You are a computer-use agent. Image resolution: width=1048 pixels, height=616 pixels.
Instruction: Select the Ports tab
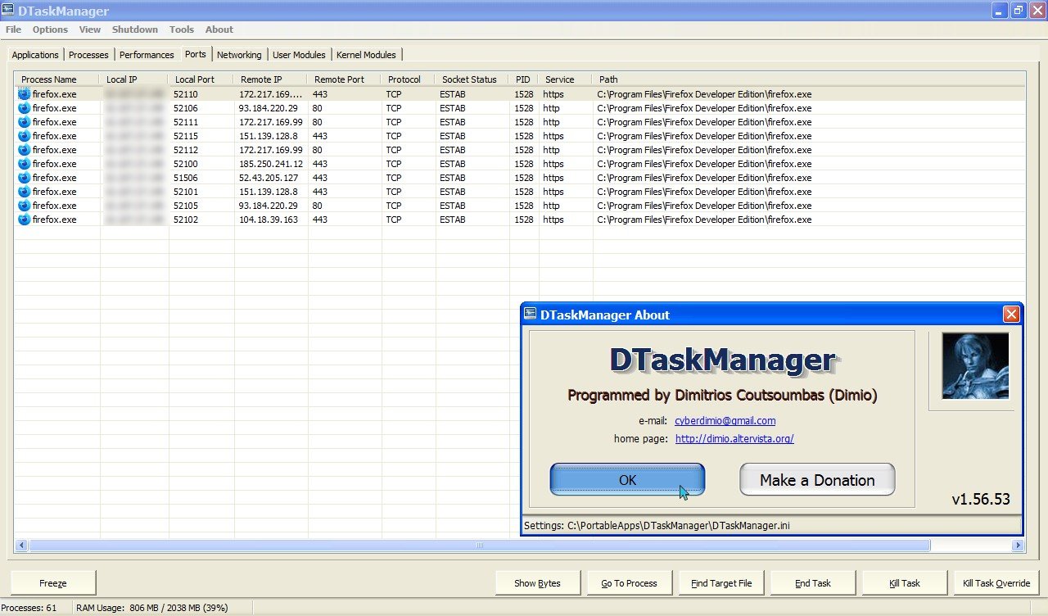[196, 54]
